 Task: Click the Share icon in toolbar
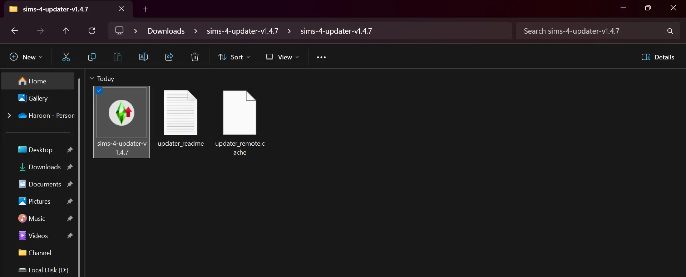(169, 57)
